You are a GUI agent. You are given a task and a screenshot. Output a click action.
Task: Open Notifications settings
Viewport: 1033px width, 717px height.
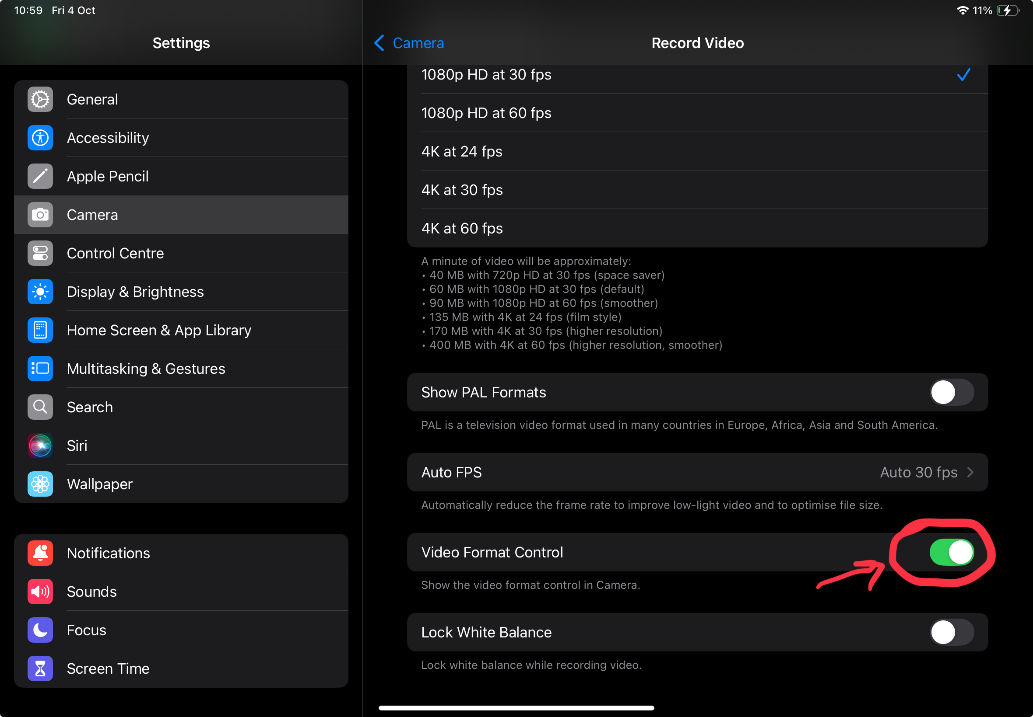coord(181,553)
